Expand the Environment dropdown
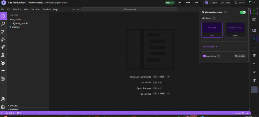The width and height of the screenshot is (259, 117). click(x=210, y=47)
